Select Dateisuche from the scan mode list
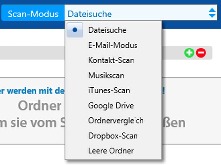 click(107, 30)
